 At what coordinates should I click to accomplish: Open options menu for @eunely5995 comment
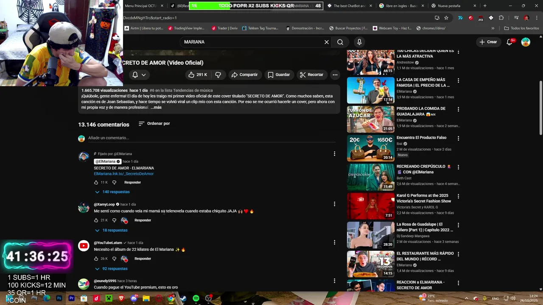pos(334,280)
